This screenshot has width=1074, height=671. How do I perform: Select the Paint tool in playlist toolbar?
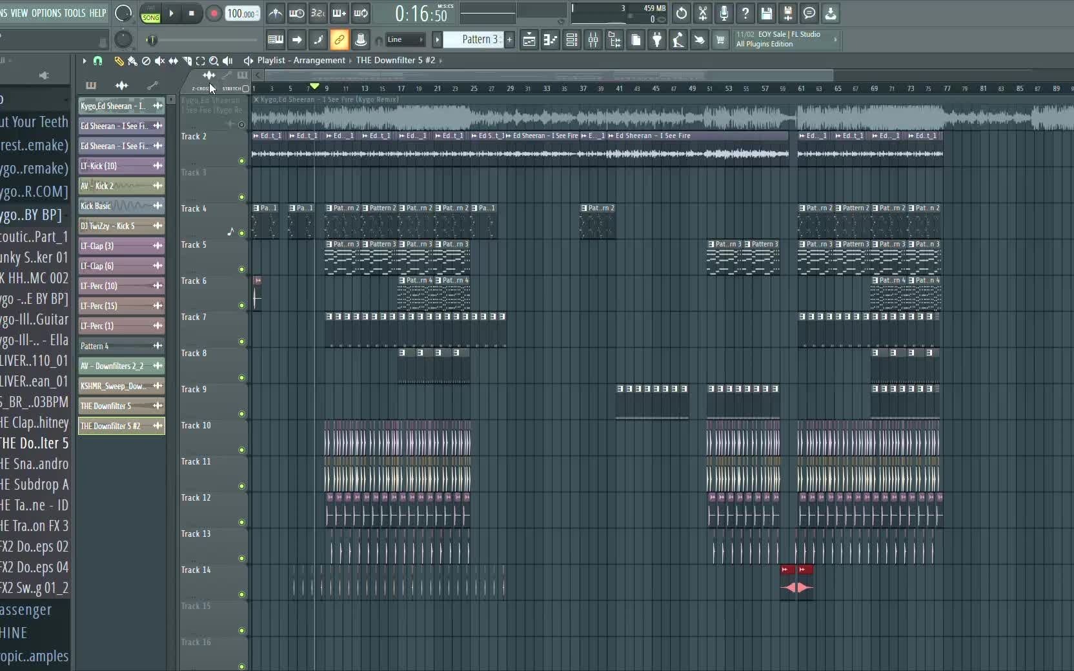132,62
